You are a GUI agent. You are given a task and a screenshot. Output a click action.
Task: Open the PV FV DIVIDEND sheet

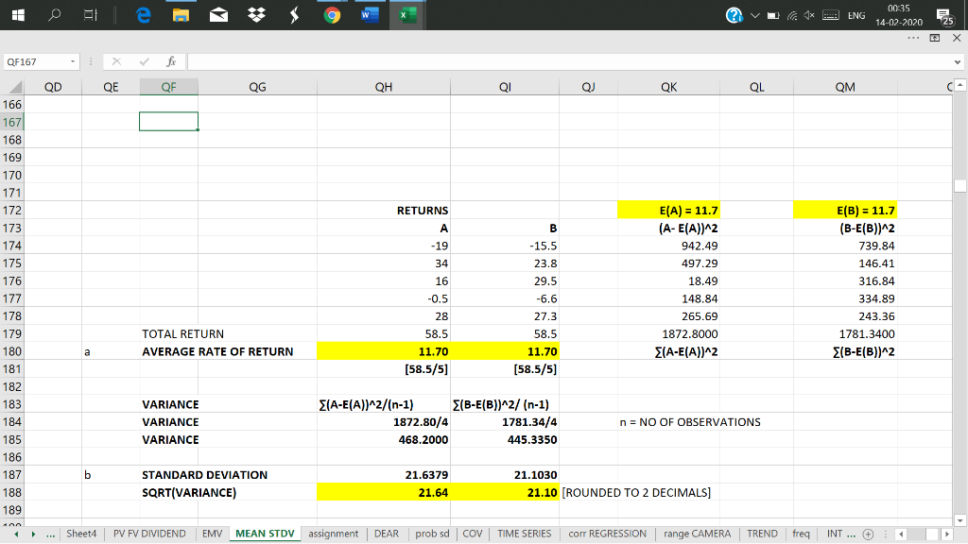point(149,535)
